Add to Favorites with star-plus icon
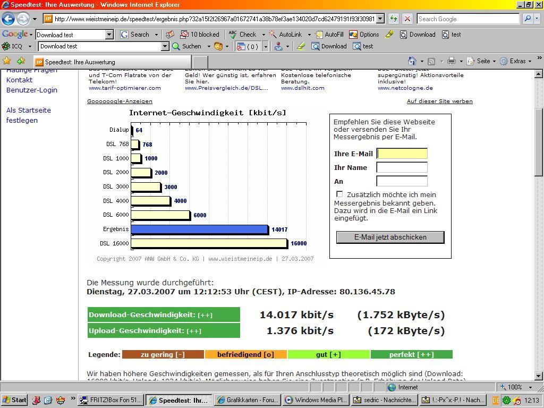544x408 pixels. pos(21,61)
